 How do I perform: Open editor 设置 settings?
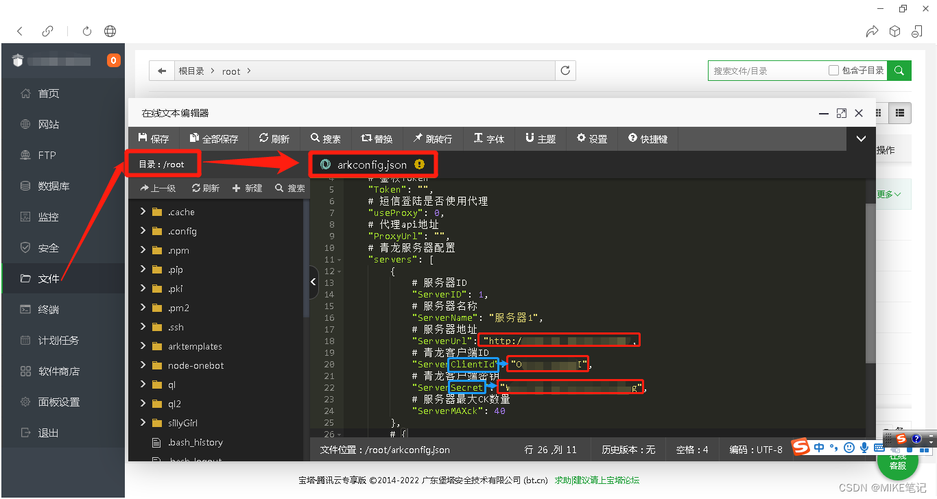click(591, 138)
